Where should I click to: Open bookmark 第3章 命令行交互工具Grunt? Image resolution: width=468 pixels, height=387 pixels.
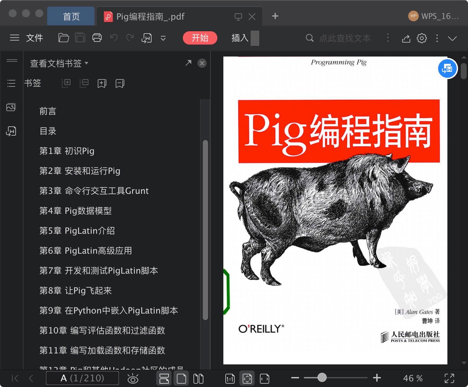[94, 191]
